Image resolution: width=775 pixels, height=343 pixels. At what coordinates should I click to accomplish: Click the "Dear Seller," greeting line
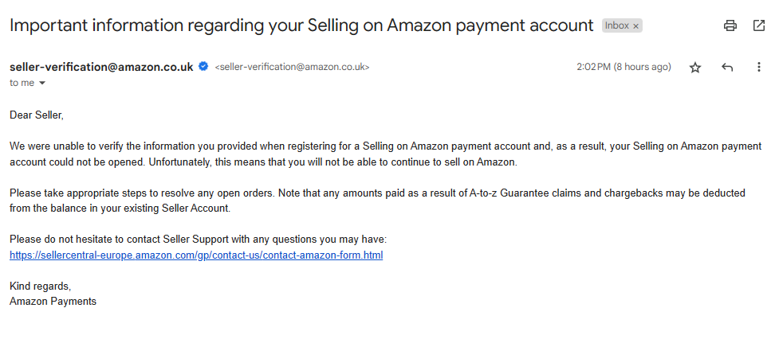[37, 115]
